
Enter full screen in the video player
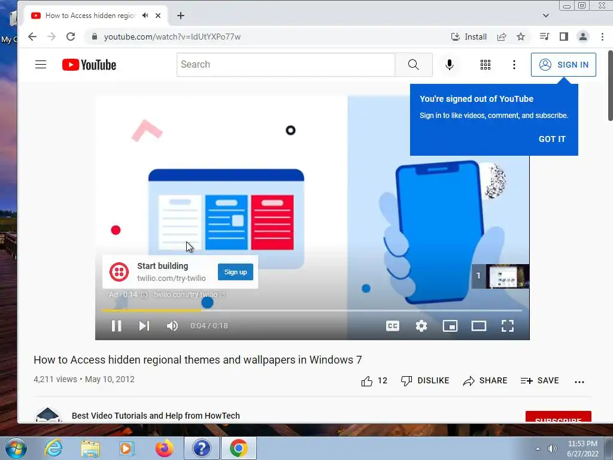tap(508, 326)
